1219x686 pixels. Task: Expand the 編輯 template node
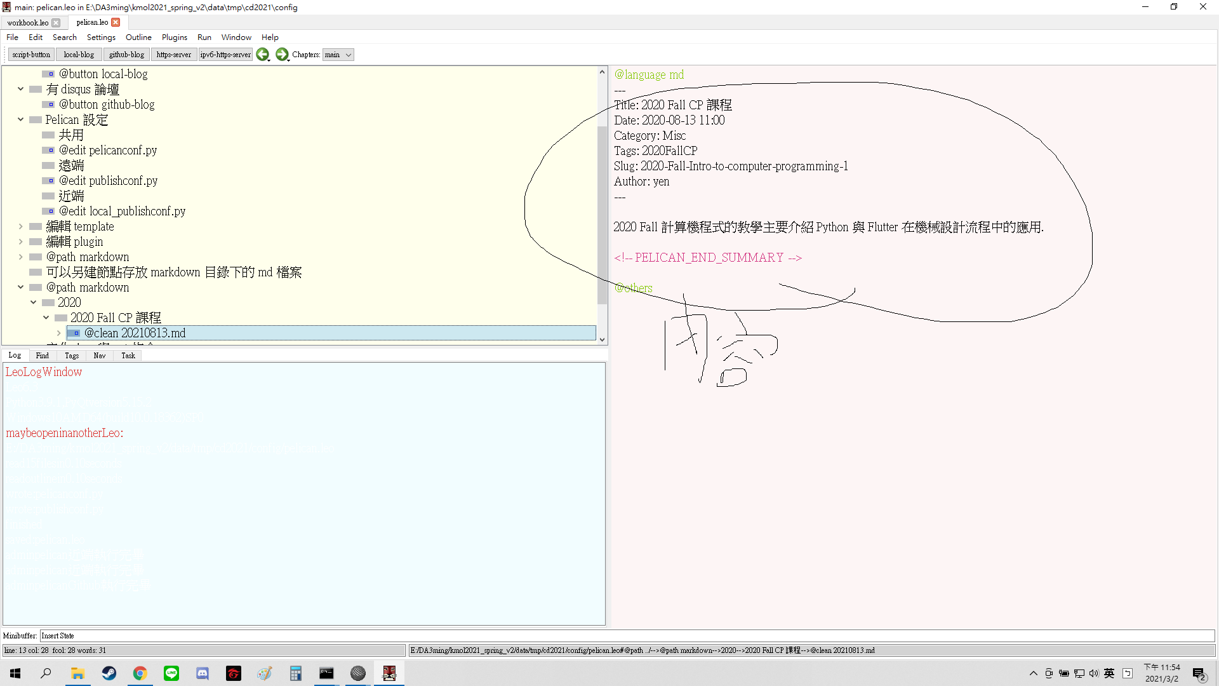tap(21, 226)
